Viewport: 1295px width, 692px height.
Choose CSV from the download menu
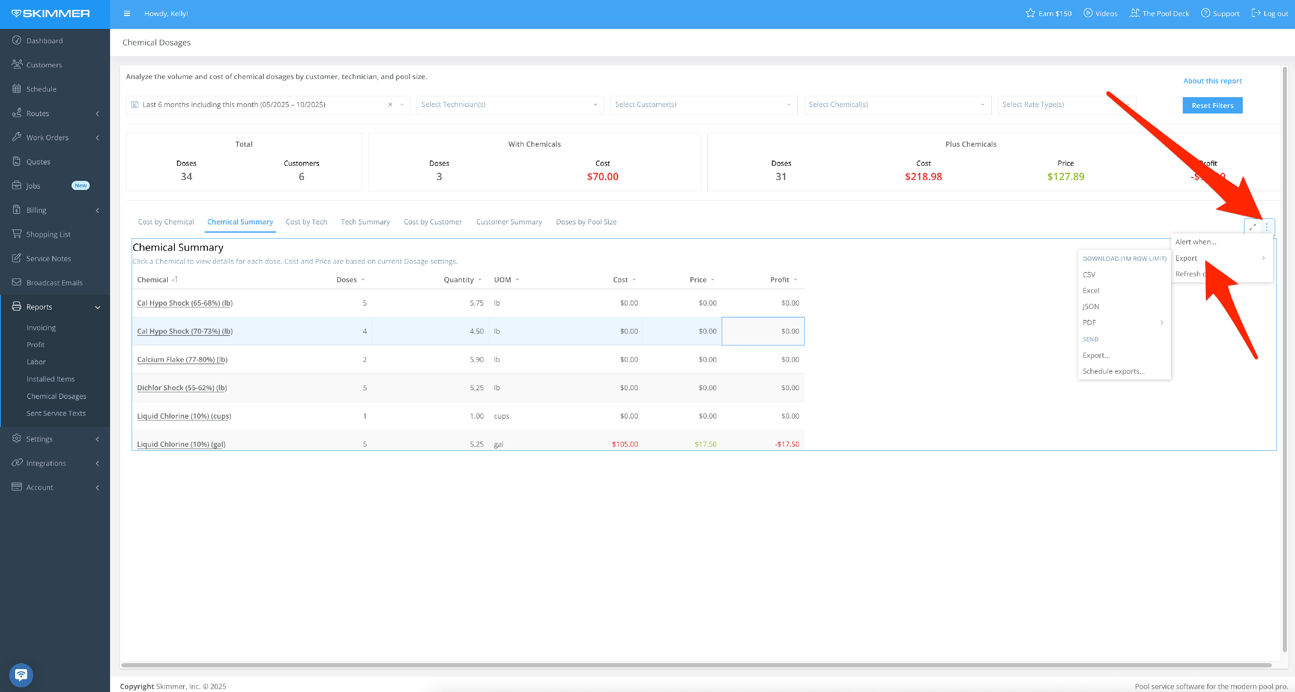click(x=1089, y=275)
